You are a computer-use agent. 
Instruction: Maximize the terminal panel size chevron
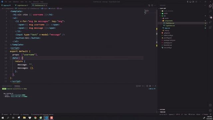153,86
